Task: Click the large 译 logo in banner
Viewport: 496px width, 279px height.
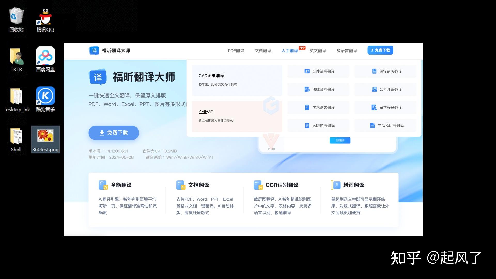Action: (98, 77)
